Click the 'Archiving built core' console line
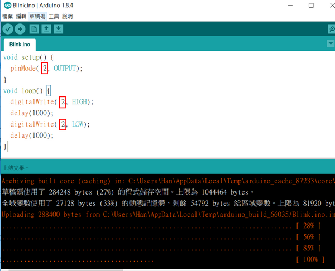335x271 pixels. [167, 181]
